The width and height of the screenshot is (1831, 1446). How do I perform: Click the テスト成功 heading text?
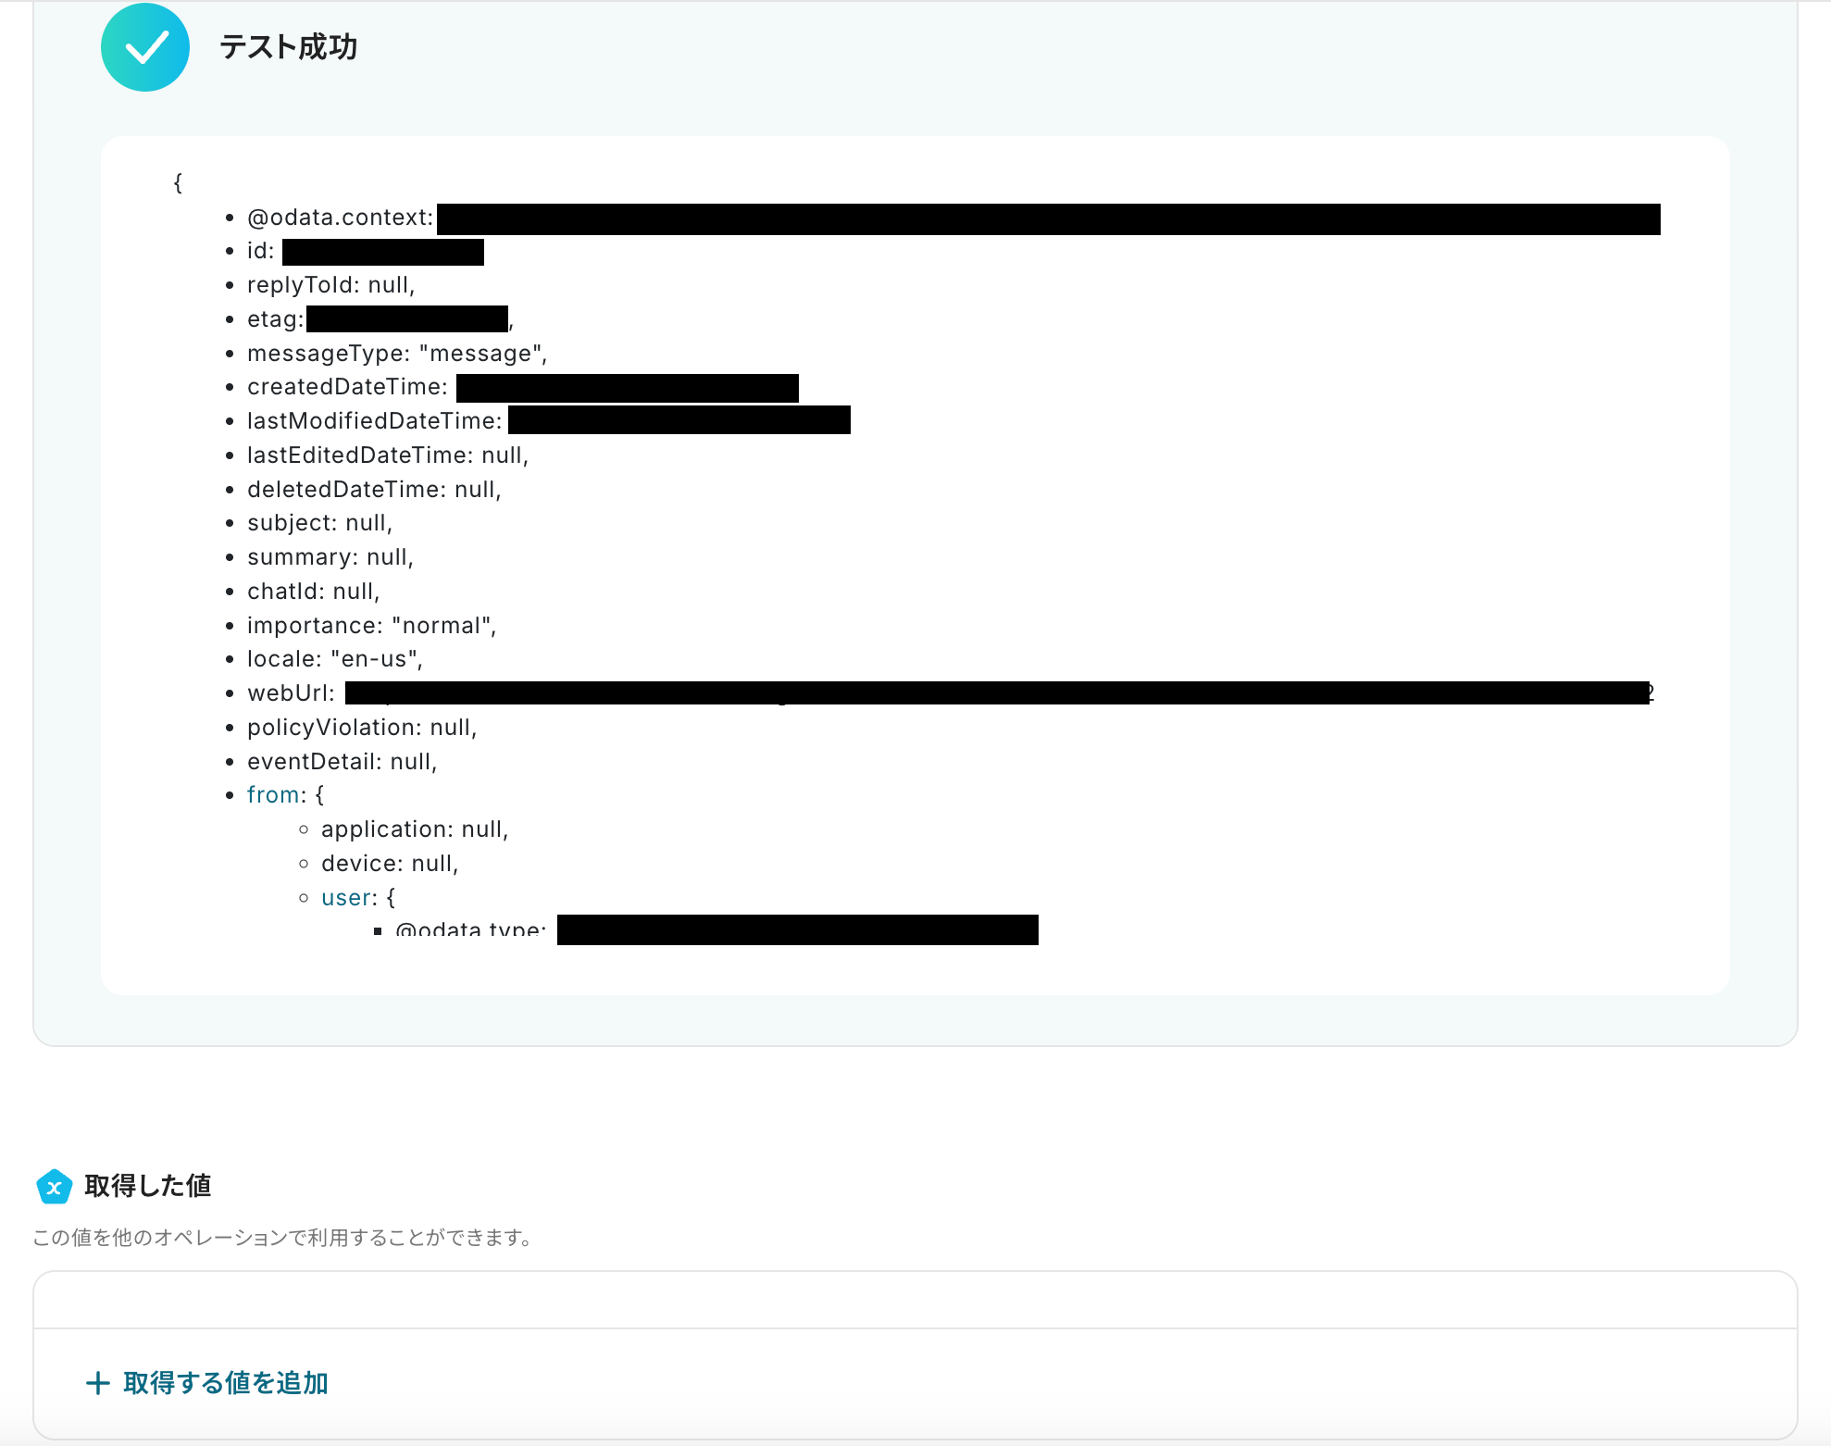(288, 47)
